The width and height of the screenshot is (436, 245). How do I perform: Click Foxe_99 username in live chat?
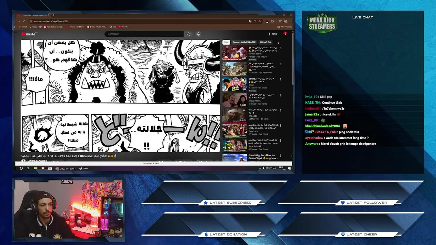[311, 120]
